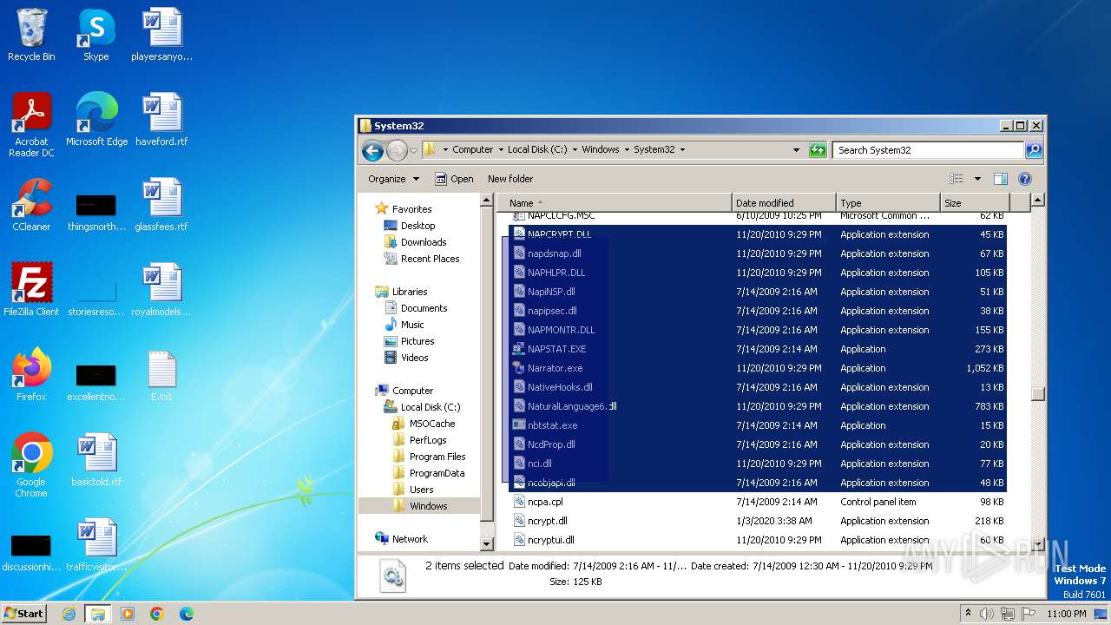Sort files by the Size column header
1111x625 pixels.
975,202
